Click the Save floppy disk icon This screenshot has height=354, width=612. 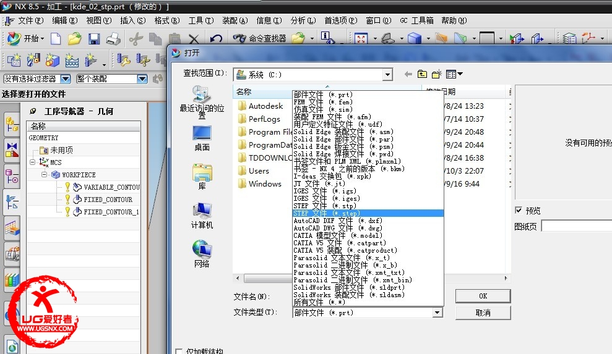(x=94, y=38)
